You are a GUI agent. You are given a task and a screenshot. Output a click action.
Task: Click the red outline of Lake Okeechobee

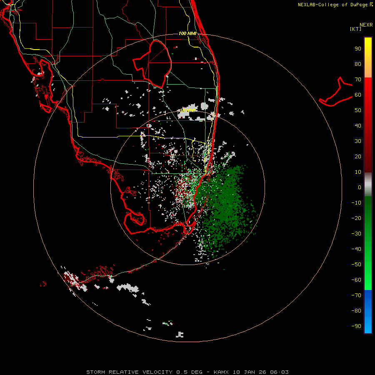(x=152, y=64)
